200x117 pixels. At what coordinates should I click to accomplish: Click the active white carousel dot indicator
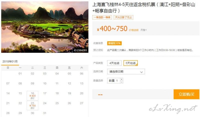50,49
